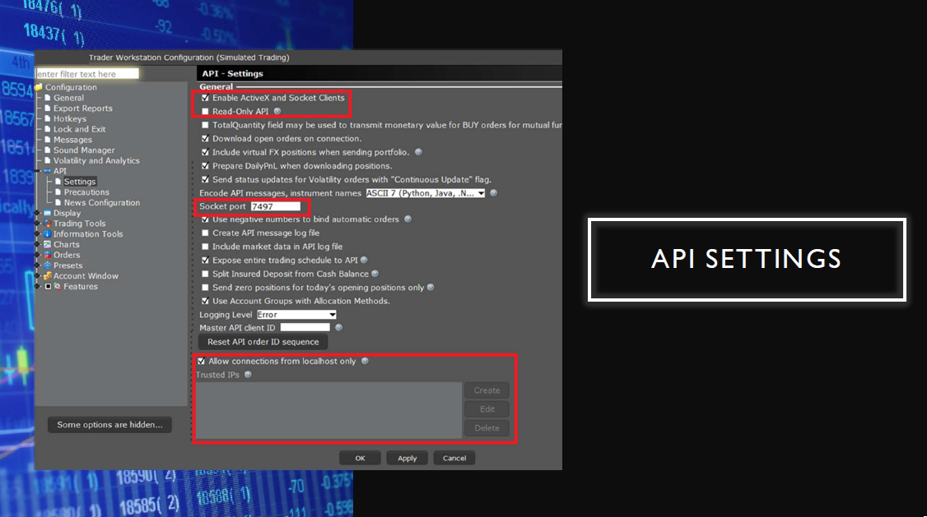This screenshot has width=927, height=517.
Task: Expand the Display tree node
Action: click(38, 213)
